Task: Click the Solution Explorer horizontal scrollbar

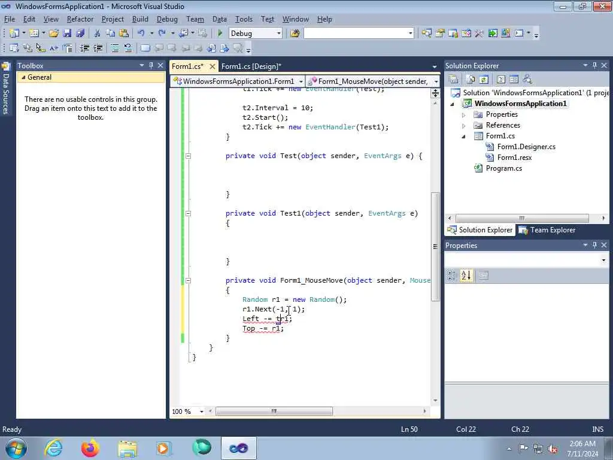Action: [x=522, y=218]
